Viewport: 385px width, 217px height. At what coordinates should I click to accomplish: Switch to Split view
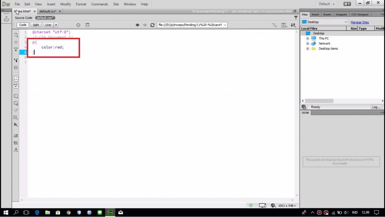[x=36, y=25]
